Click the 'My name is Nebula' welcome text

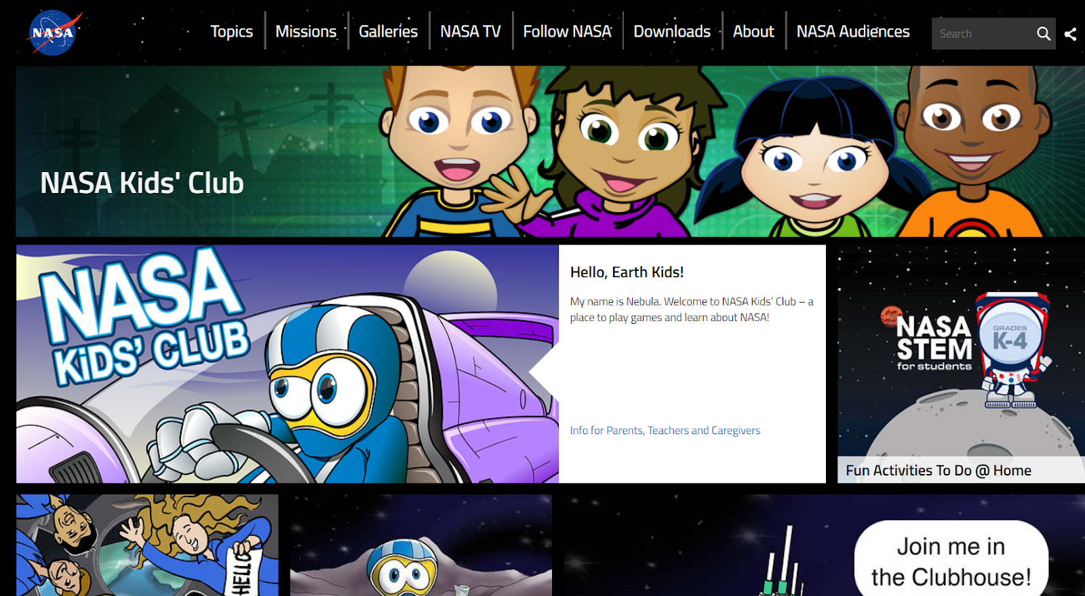[692, 310]
